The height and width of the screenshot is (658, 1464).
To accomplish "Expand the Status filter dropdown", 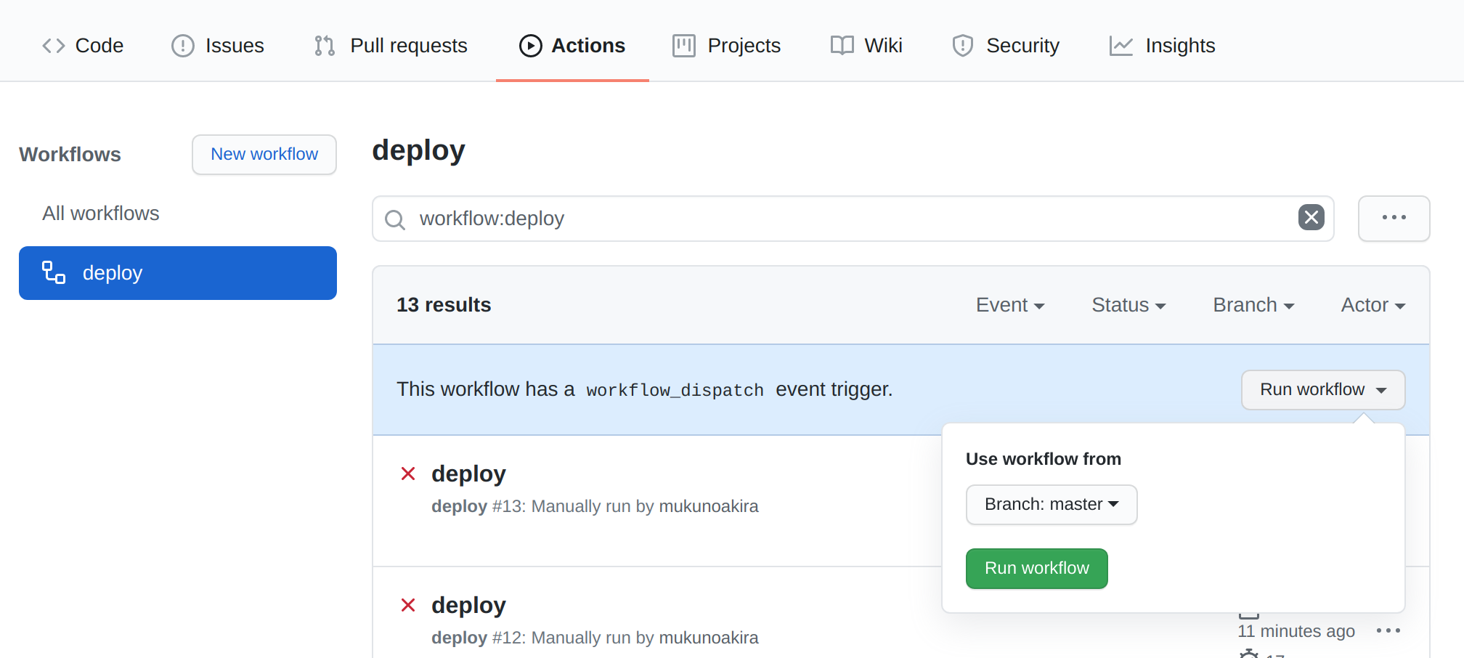I will pyautogui.click(x=1128, y=305).
